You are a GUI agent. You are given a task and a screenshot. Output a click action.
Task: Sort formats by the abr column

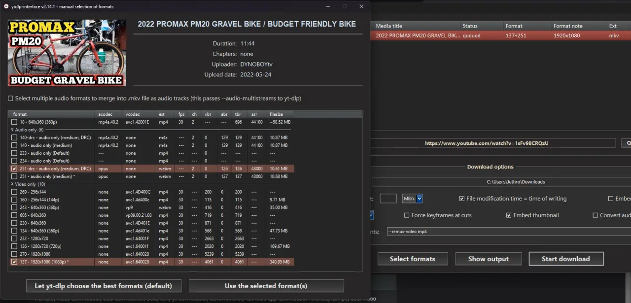[x=224, y=114]
